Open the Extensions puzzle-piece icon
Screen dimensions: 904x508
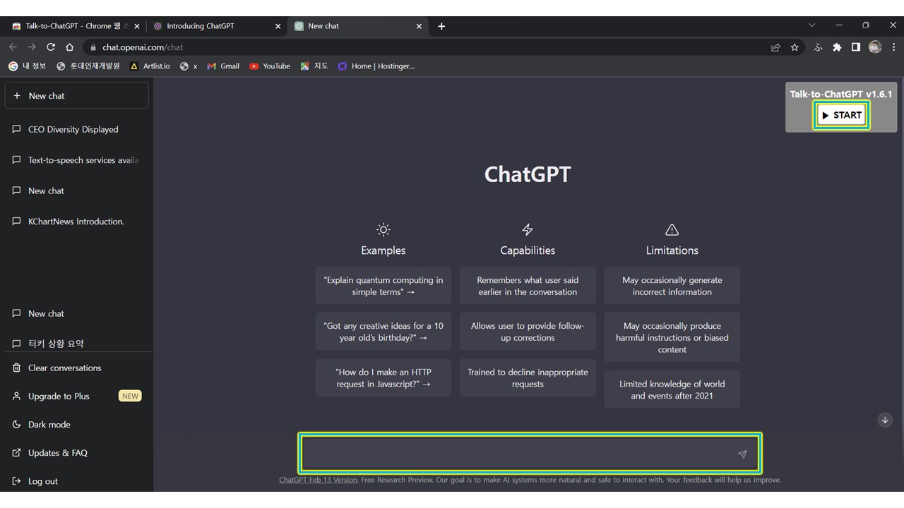[x=837, y=47]
